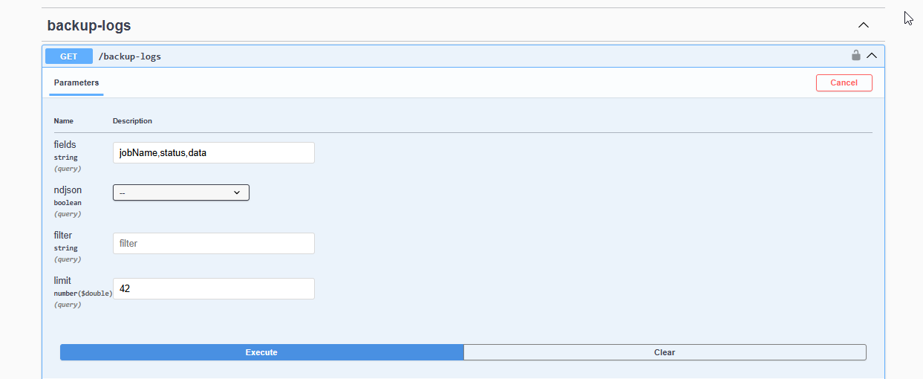Collapse the backup-logs section chevron
The image size is (923, 379).
point(863,25)
